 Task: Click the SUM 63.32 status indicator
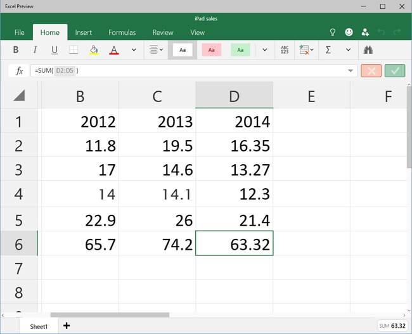tap(392, 326)
